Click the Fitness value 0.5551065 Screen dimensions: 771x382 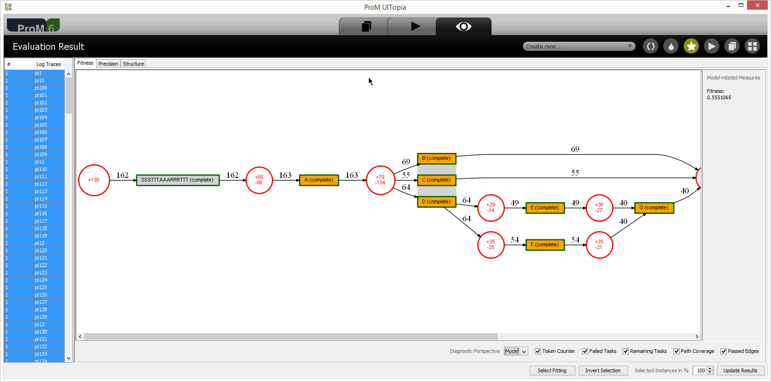tap(719, 97)
